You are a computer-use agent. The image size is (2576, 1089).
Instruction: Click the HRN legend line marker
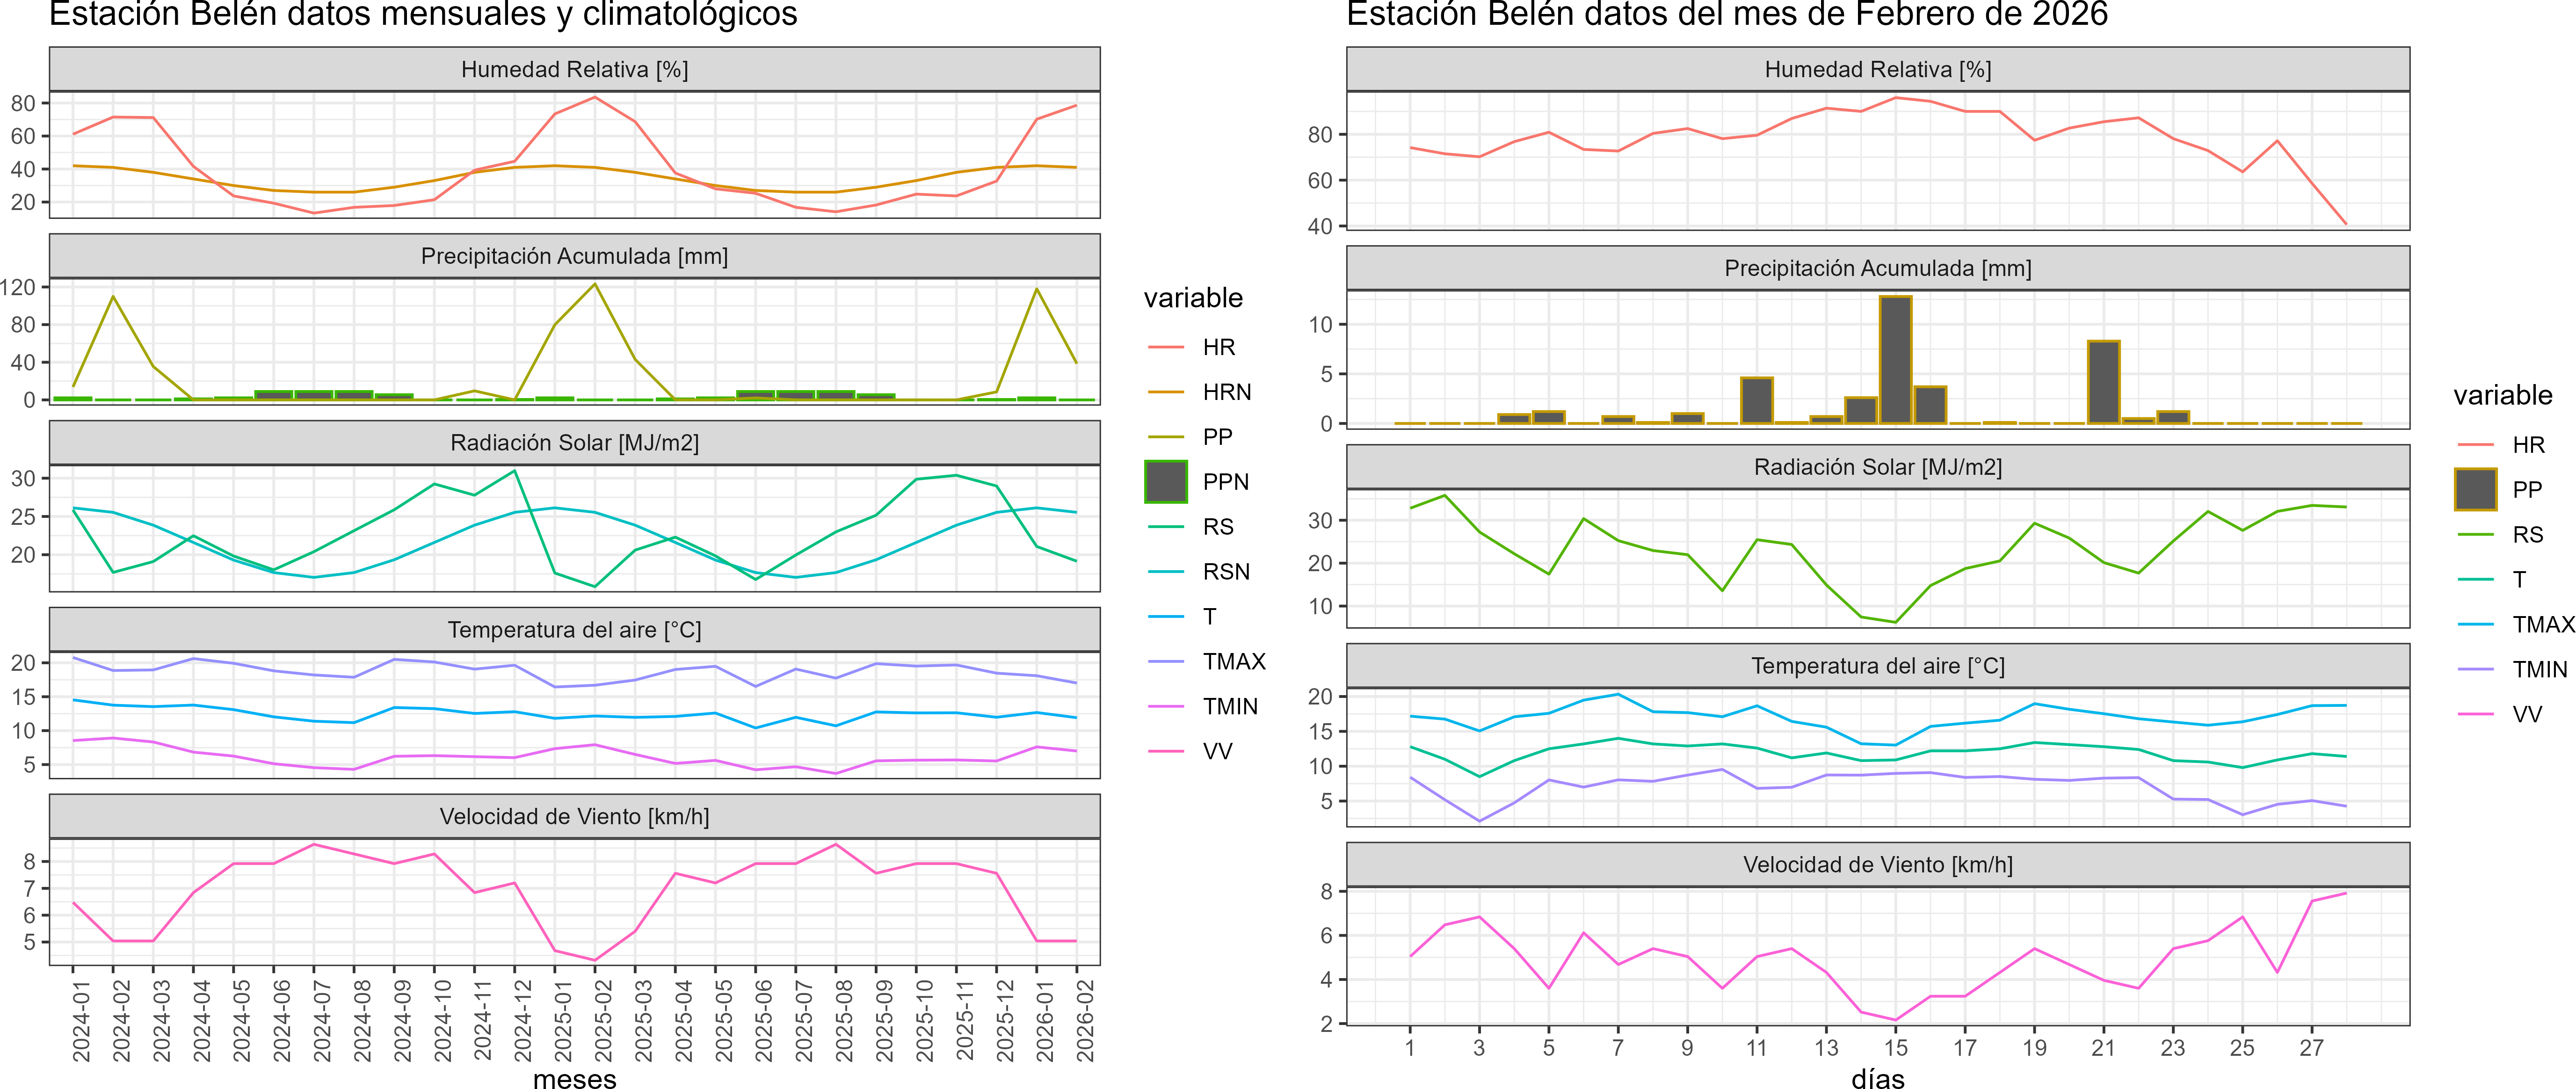coord(1165,392)
